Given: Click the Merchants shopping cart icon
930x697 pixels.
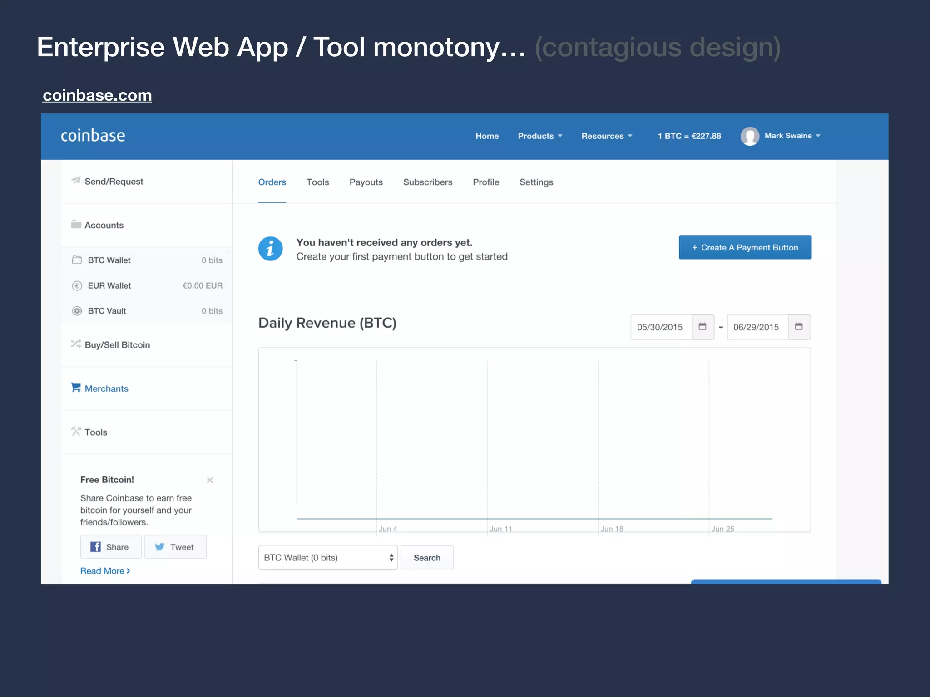Looking at the screenshot, I should [x=76, y=388].
